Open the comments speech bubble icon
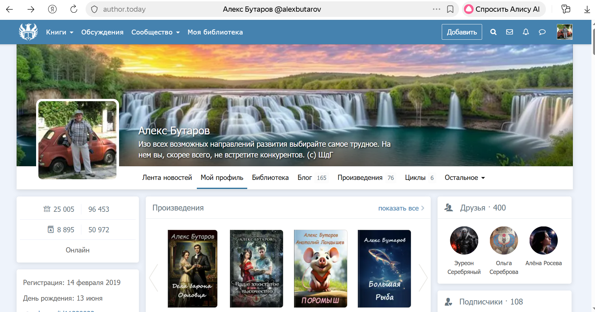 [x=542, y=32]
